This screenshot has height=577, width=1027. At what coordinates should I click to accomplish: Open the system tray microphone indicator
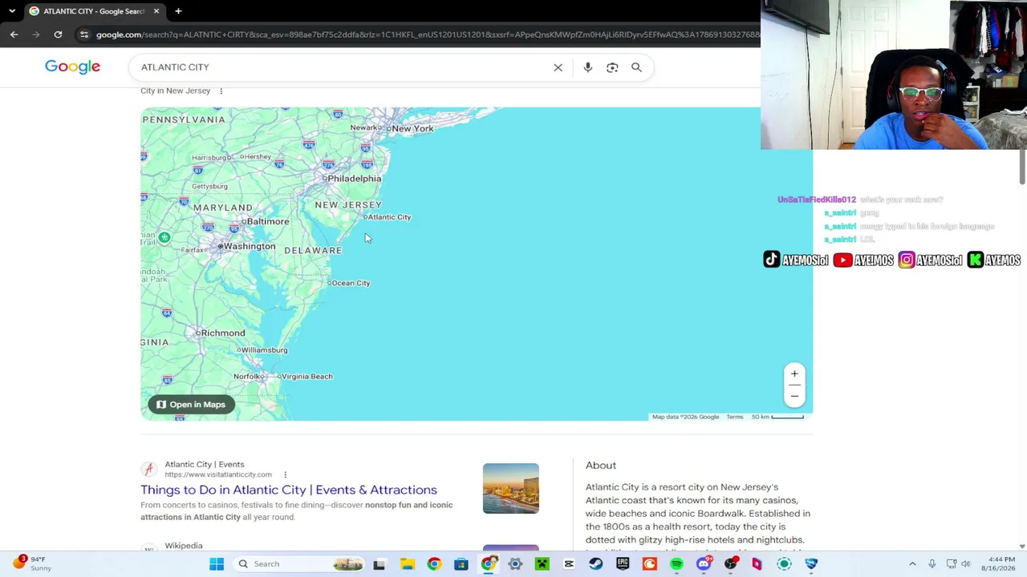coord(932,563)
